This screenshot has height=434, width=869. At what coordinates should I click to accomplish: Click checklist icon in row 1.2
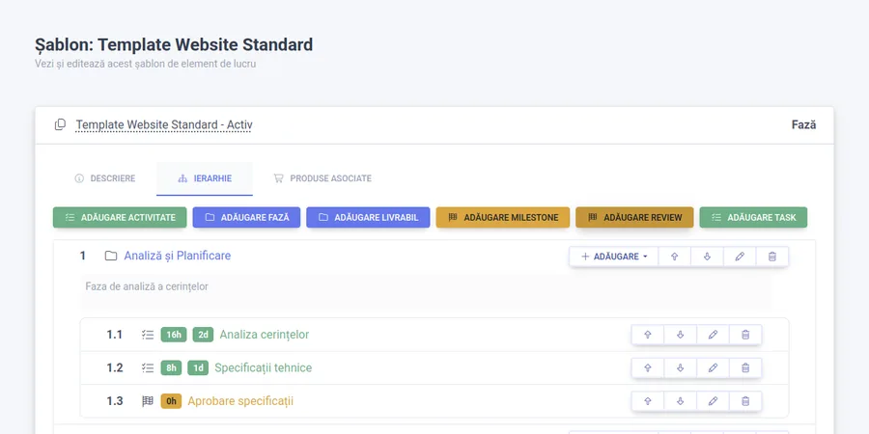coord(148,368)
